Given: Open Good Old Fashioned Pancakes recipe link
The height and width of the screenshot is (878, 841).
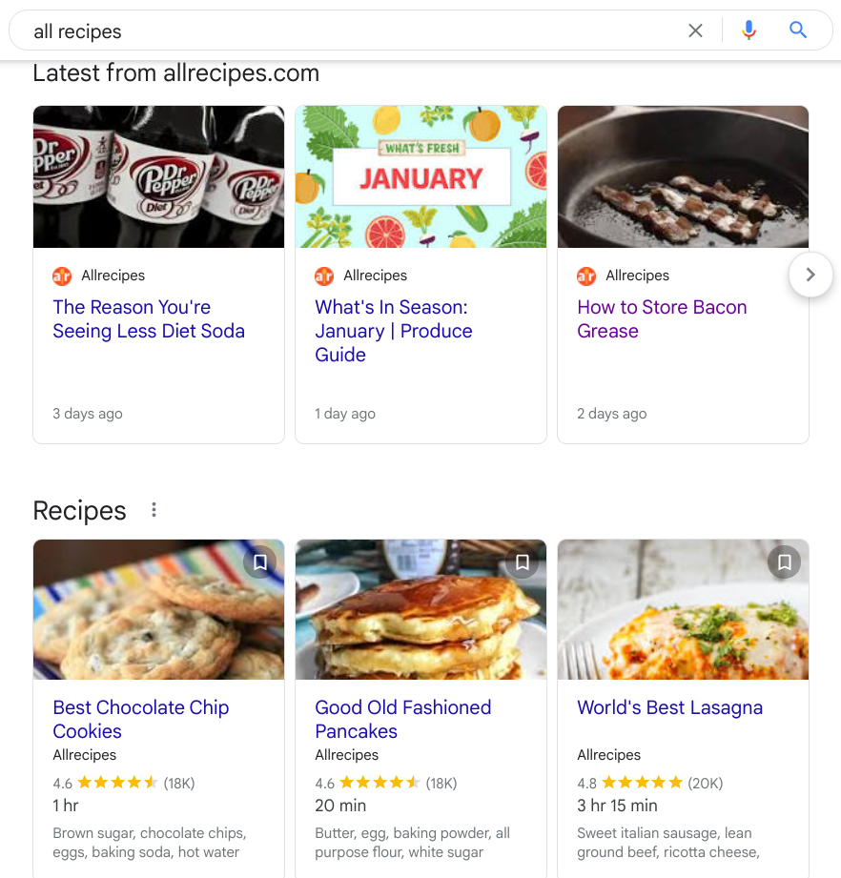Looking at the screenshot, I should point(402,719).
